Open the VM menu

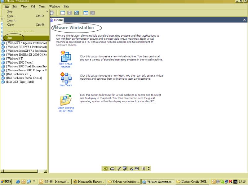(33, 7)
